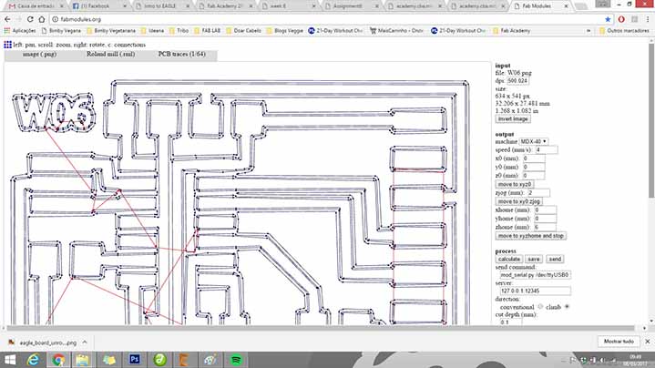655x368 pixels.
Task: Open the Roland mill (.rml) output menu
Action: click(111, 55)
